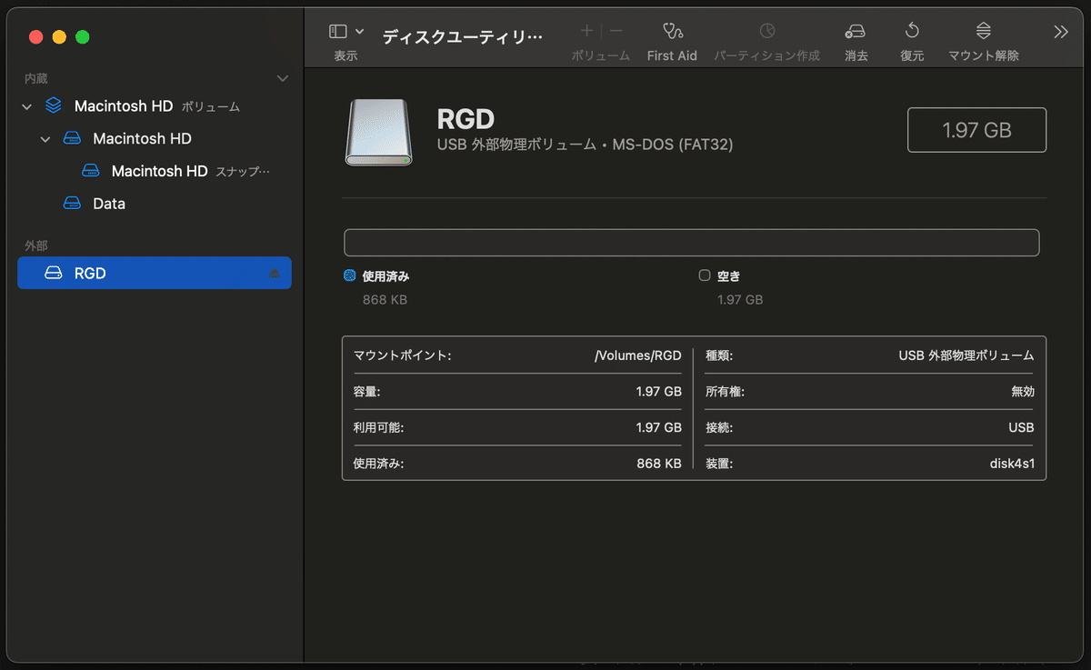The width and height of the screenshot is (1091, 670).
Task: Click the Unmount (マウント解除) icon
Action: click(984, 31)
